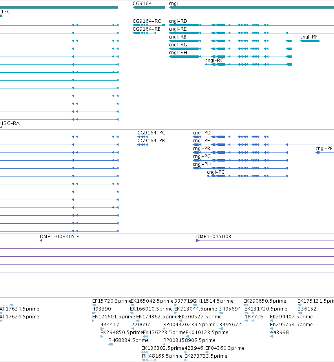Image resolution: width=334 pixels, height=362 pixels.
Task: Select the EK136223.5prime EST label
Action: [164, 332]
